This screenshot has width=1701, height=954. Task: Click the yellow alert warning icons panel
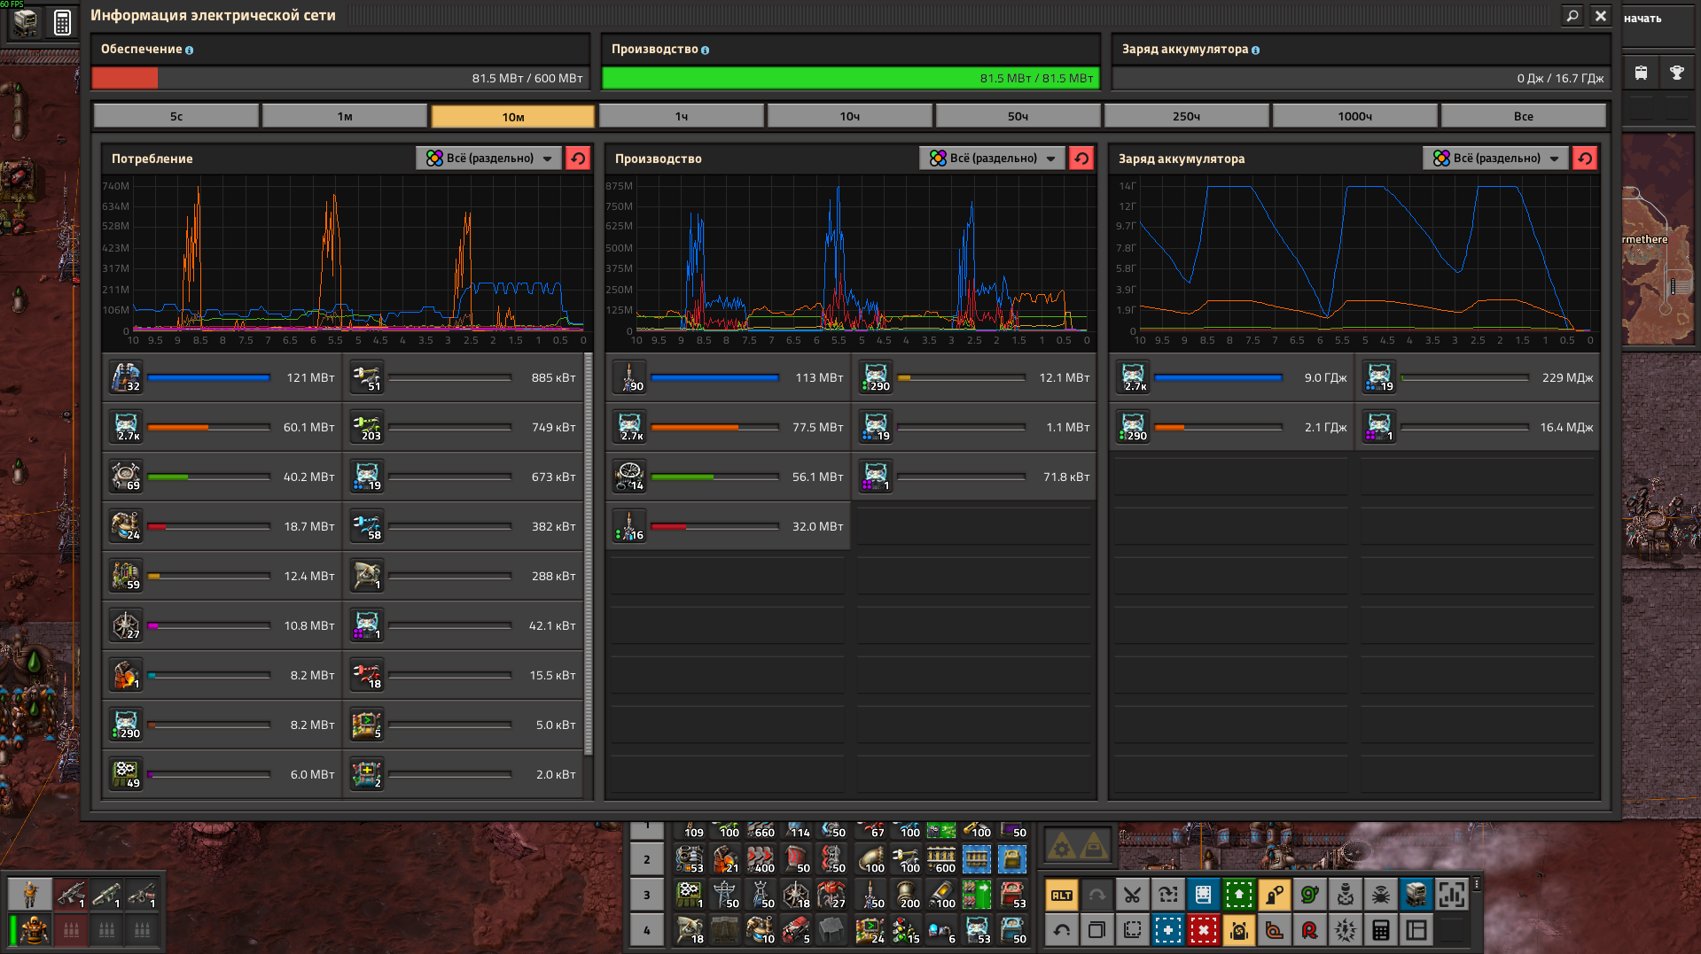1078,847
